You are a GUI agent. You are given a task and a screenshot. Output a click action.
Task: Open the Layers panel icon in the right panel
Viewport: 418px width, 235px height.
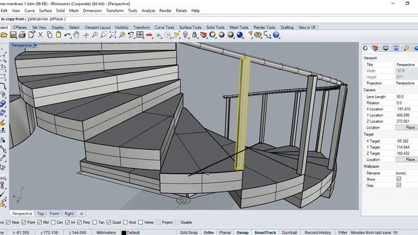coord(376,48)
